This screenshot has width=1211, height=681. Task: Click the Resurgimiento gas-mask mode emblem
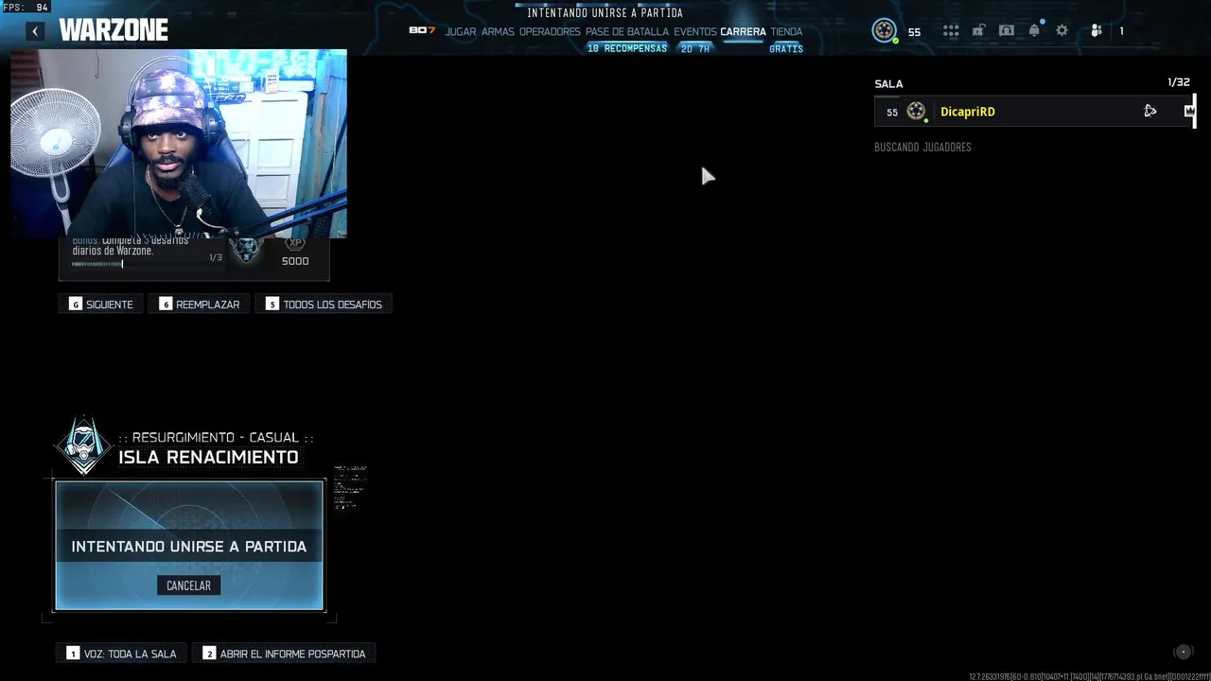click(83, 445)
